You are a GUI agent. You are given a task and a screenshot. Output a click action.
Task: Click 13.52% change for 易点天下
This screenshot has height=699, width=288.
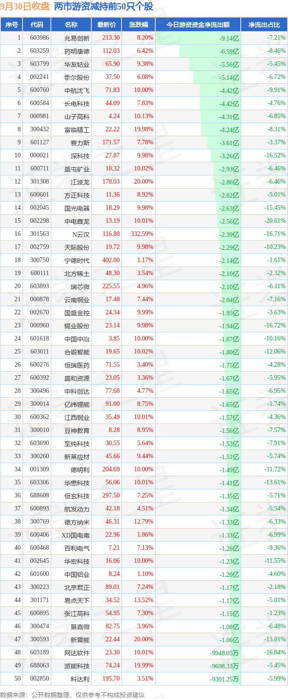pos(144,601)
